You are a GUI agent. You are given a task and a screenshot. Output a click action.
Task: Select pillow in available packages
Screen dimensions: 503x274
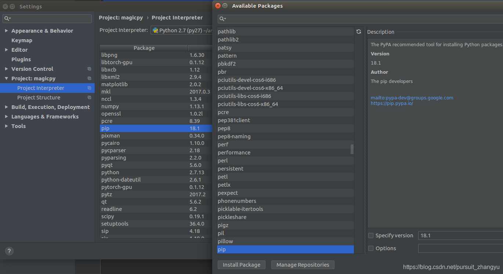[x=285, y=241]
